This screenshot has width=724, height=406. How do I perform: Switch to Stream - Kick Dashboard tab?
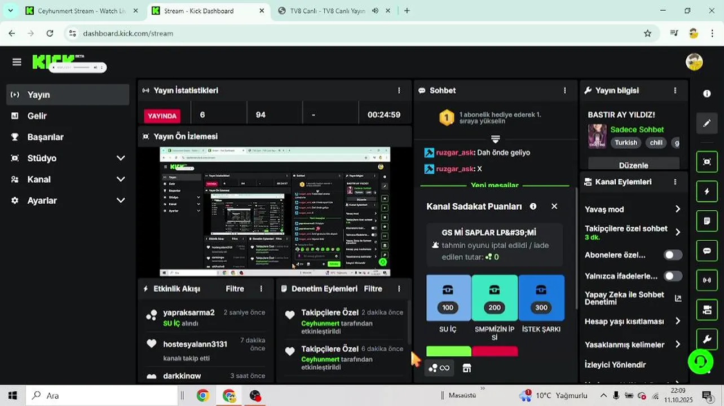pyautogui.click(x=208, y=11)
